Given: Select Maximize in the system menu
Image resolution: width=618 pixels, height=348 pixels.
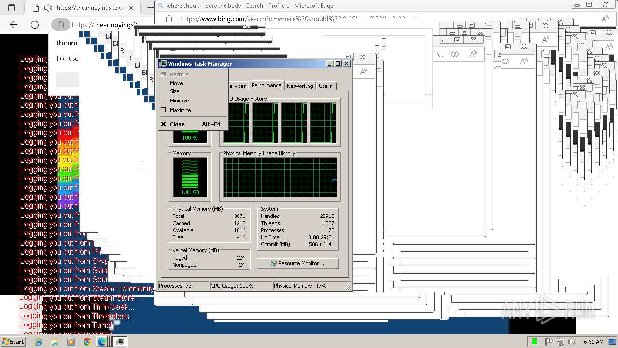Looking at the screenshot, I should pos(193,110).
